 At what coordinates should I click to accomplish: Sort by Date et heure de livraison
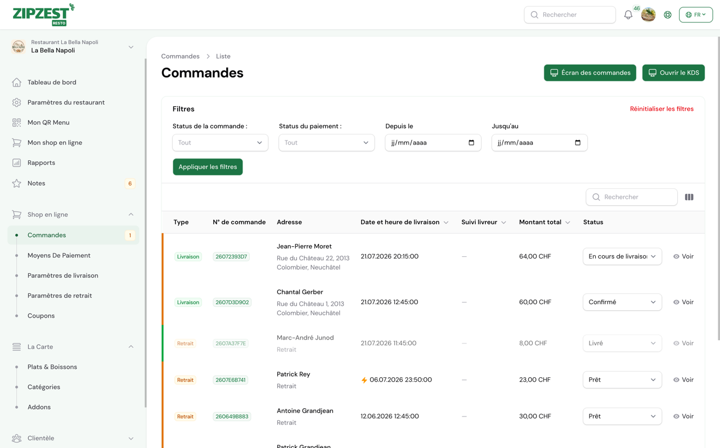point(404,222)
